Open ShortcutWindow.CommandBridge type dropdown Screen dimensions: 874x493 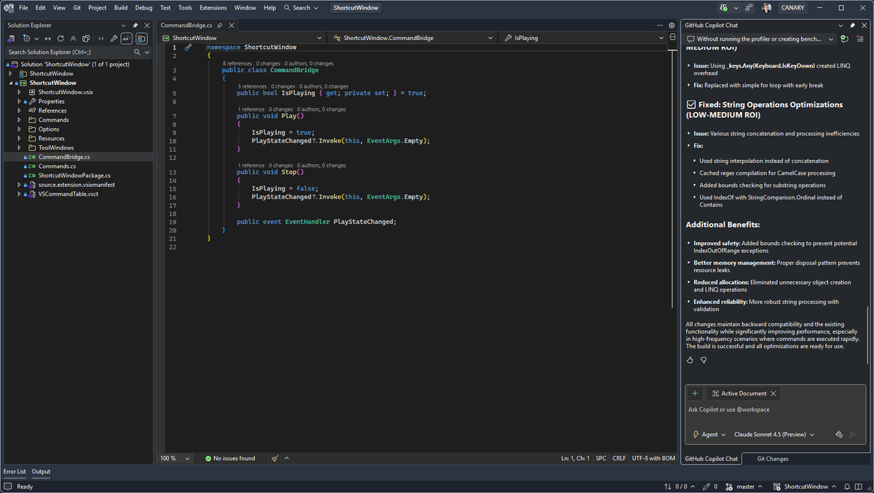pyautogui.click(x=413, y=38)
